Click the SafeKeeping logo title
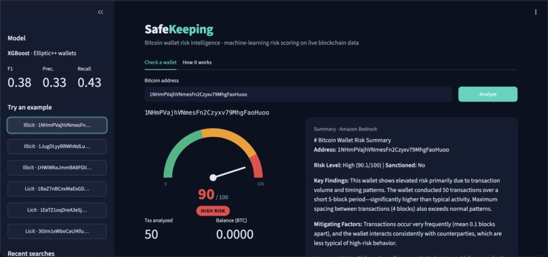 (x=179, y=30)
